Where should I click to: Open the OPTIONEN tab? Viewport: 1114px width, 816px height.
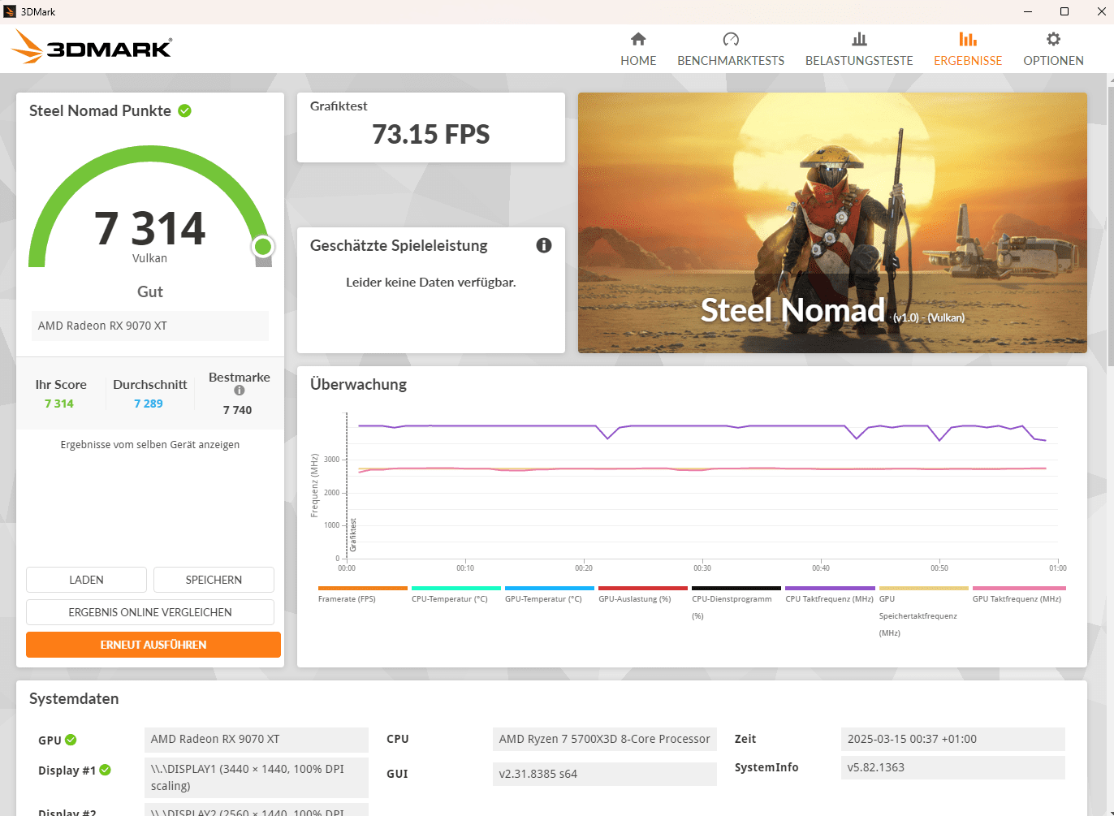coord(1053,50)
